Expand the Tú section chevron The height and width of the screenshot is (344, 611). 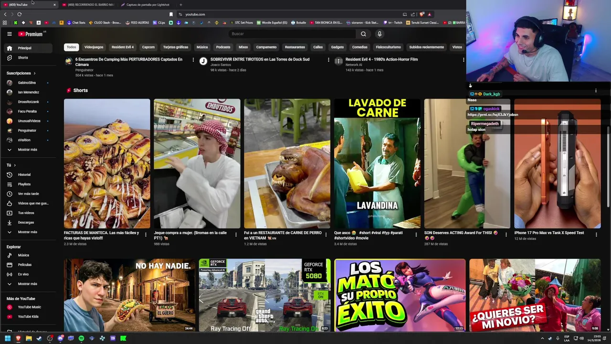(14, 165)
